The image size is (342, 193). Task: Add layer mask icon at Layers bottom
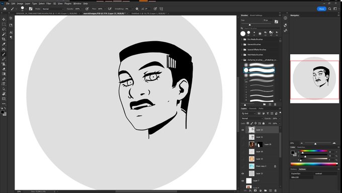point(255,190)
